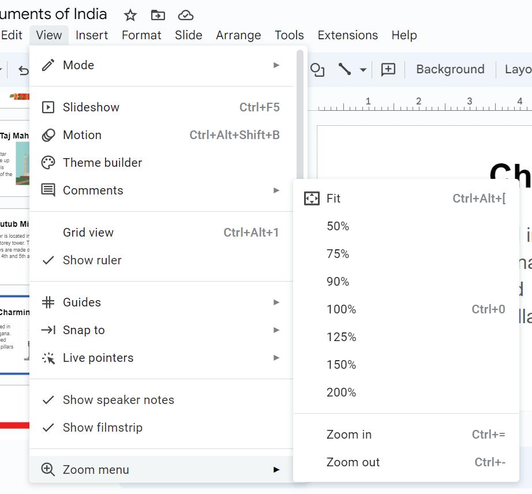Viewport: 532px width, 494px height.
Task: Disable Show speaker notes
Action: (x=118, y=400)
